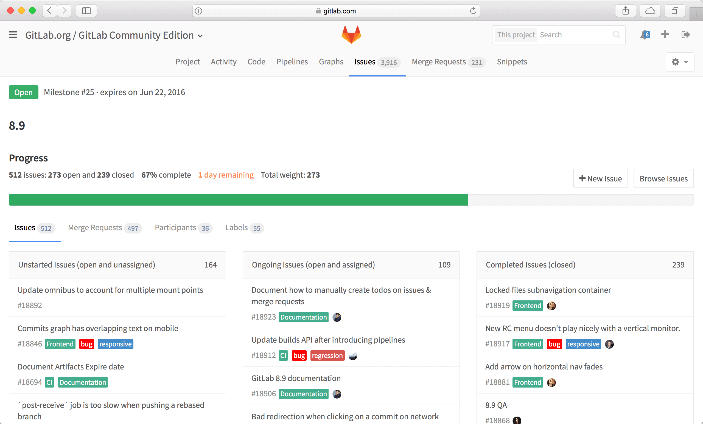Click the browser share icon
This screenshot has width=703, height=424.
click(x=625, y=10)
